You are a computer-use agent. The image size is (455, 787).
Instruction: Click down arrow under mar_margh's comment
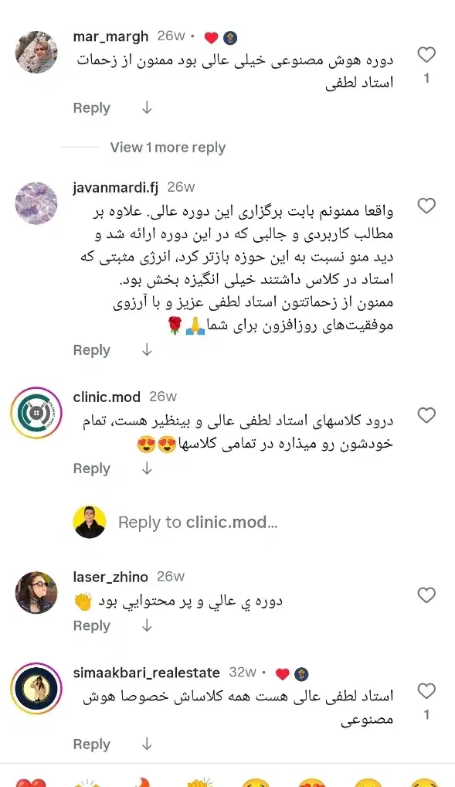click(x=147, y=108)
